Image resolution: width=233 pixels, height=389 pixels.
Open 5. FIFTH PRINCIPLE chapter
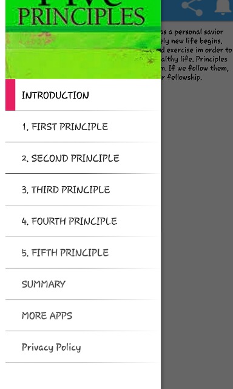pyautogui.click(x=83, y=253)
